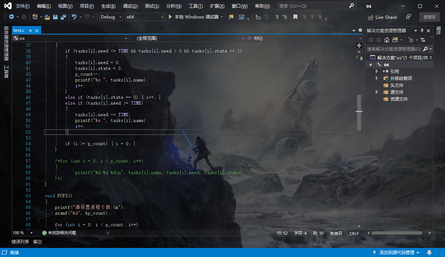Save all files with the double disk icon
Image resolution: width=445 pixels, height=257 pixels.
point(63,17)
